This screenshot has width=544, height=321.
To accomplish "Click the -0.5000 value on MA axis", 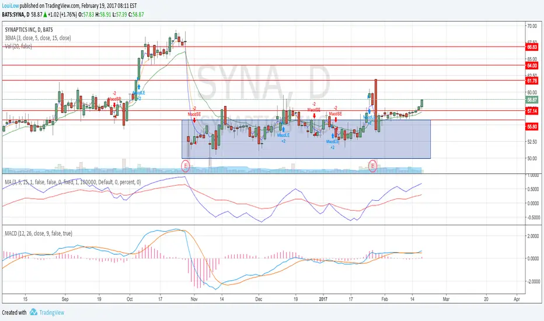I will [532, 218].
